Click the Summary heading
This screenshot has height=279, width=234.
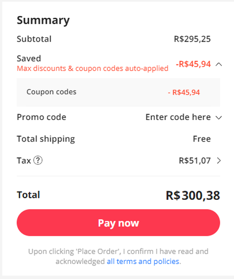(43, 21)
